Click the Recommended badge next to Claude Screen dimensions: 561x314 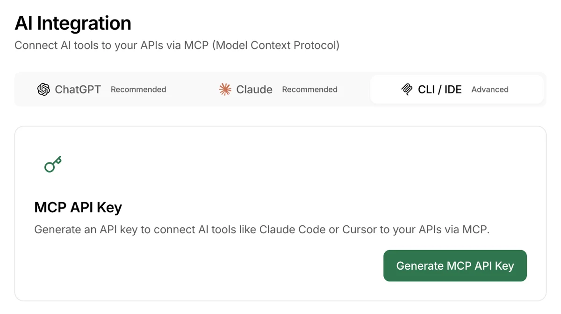(x=309, y=89)
